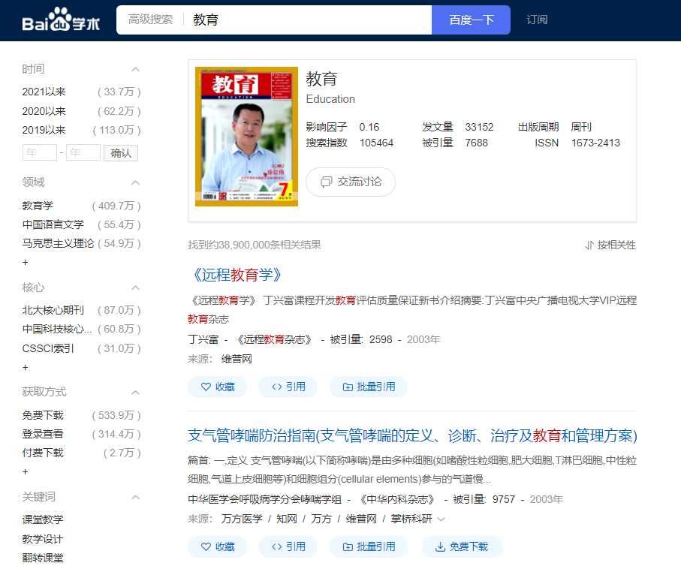Favorite the 支气管哮喘 article with 收藏
This screenshot has height=569, width=681.
(217, 546)
